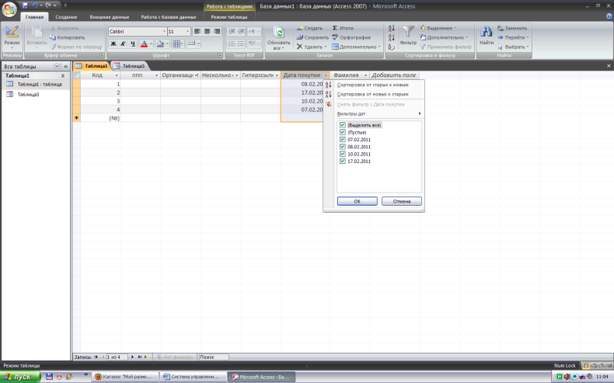Click ascending sort icon in ribbon
614x383 pixels.
point(391,28)
